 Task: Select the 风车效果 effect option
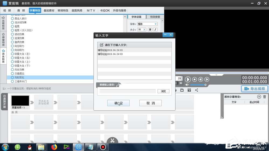[x=19, y=70]
